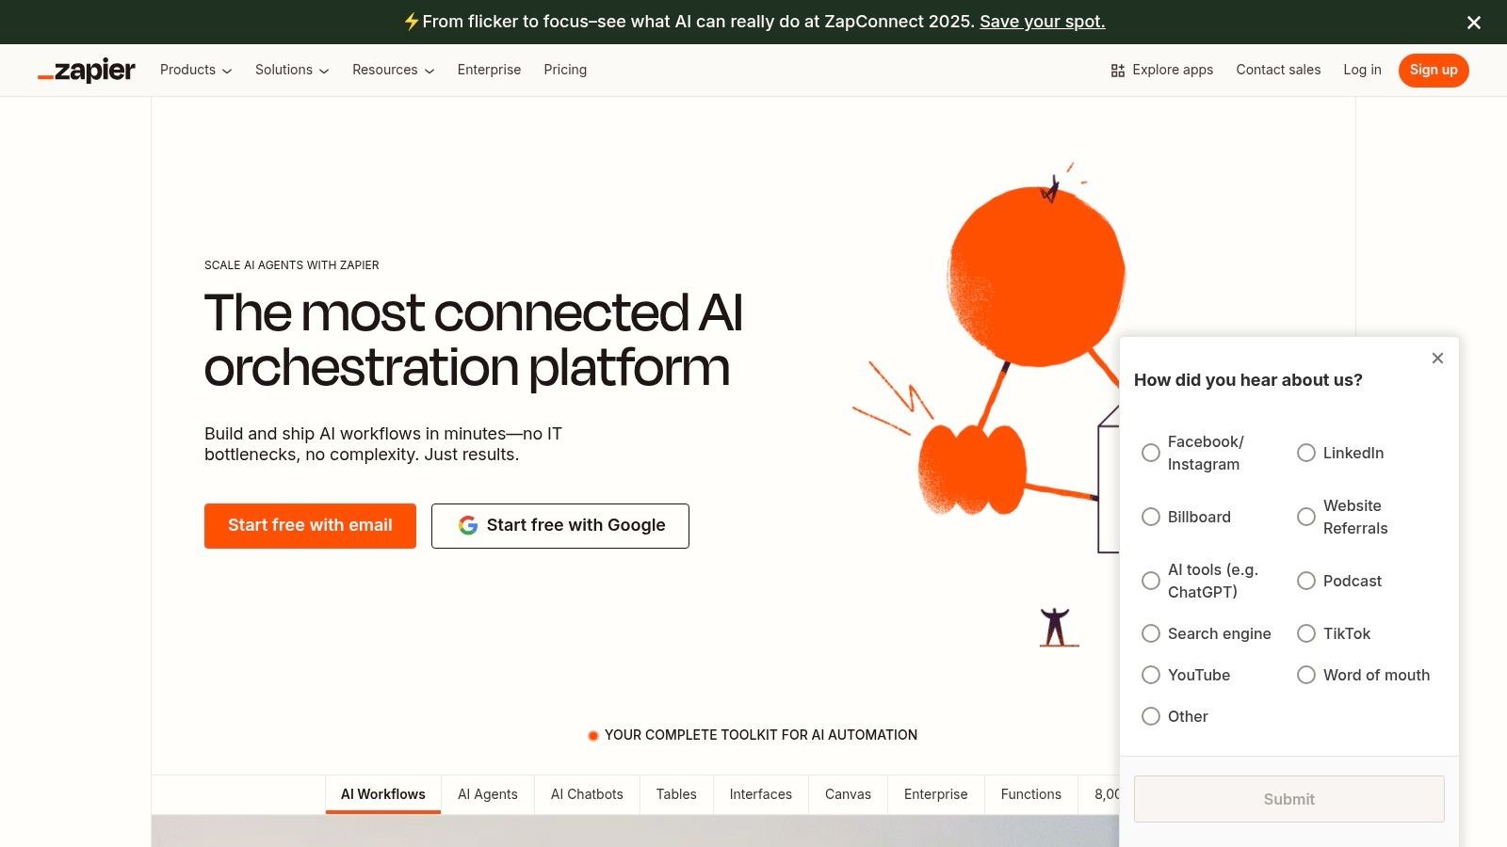Image resolution: width=1507 pixels, height=847 pixels.
Task: Choose Word of mouth option
Action: pos(1306,675)
